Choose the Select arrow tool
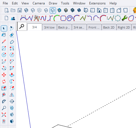Viewport: 136px width, 128px height. tap(4, 28)
